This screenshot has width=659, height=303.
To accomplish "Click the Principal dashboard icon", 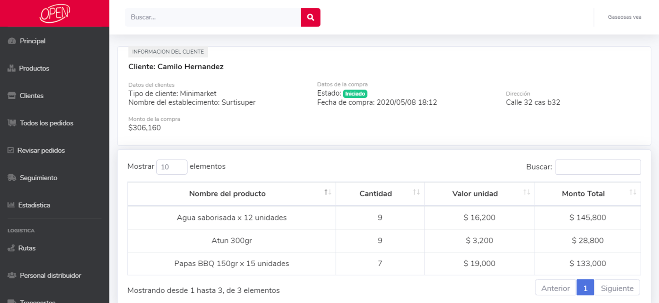I will (12, 41).
